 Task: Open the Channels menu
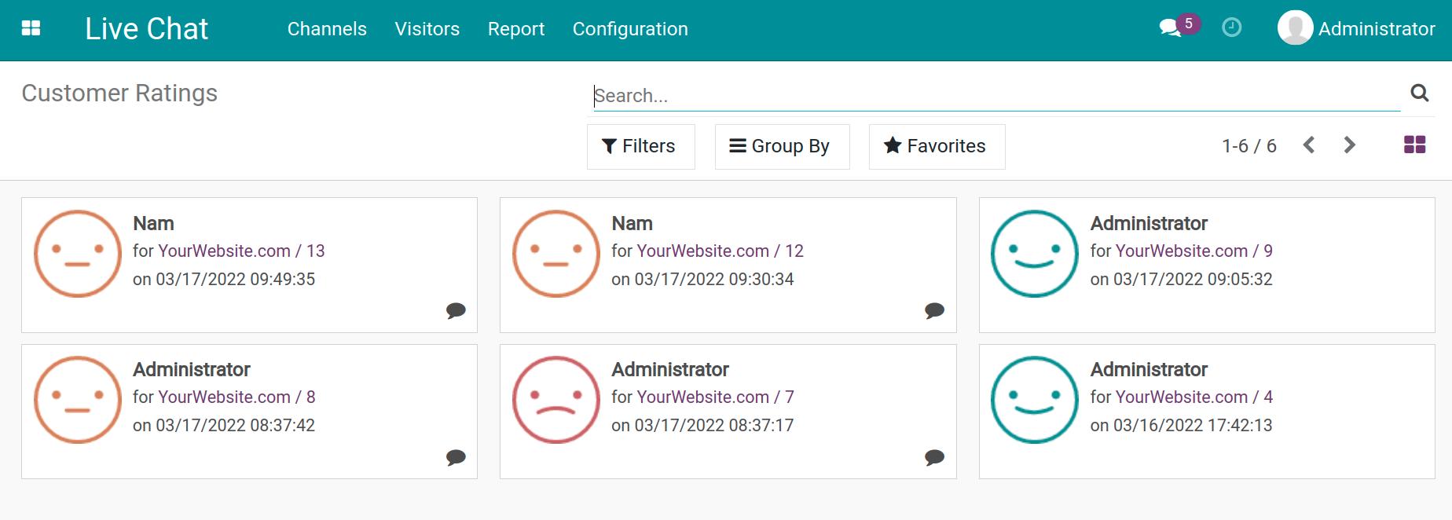coord(327,29)
